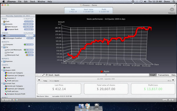Click the Apple stock flag icon

click(x=4, y=36)
